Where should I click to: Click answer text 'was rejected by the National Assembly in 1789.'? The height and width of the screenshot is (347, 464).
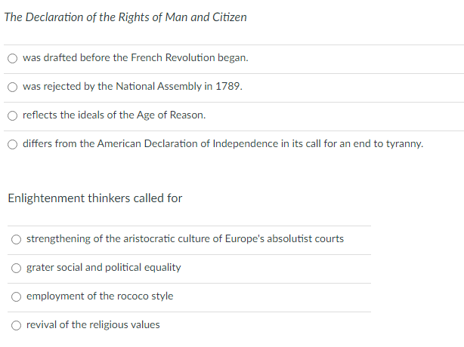click(132, 86)
